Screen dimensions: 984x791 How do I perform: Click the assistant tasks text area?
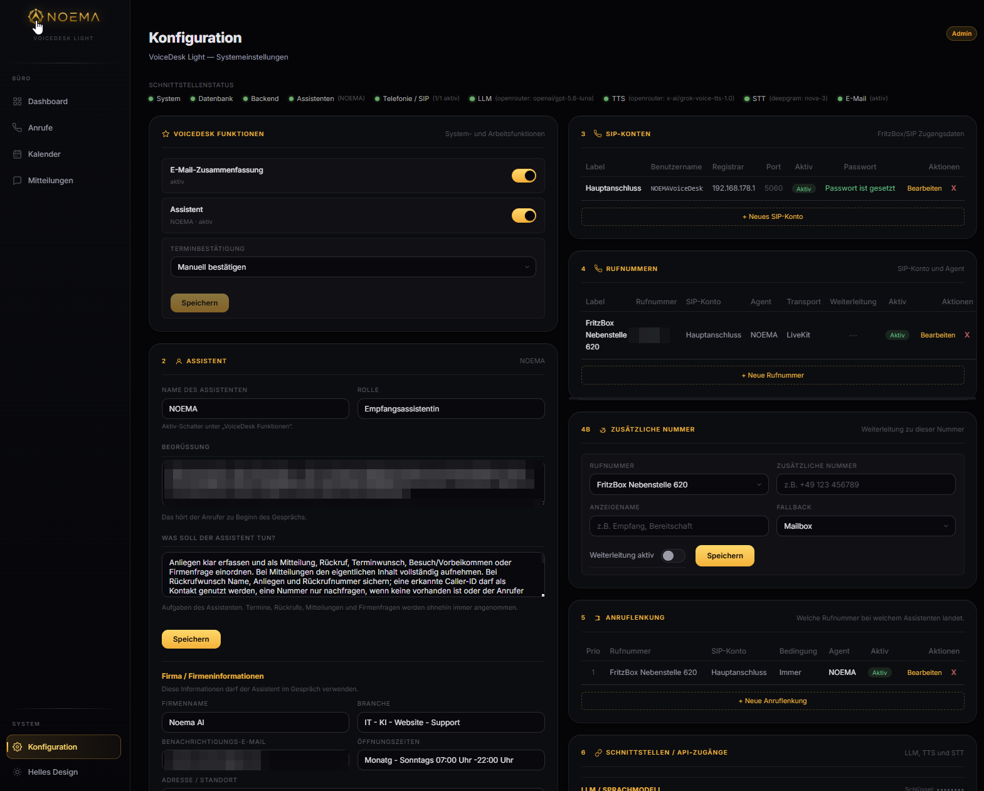(353, 575)
